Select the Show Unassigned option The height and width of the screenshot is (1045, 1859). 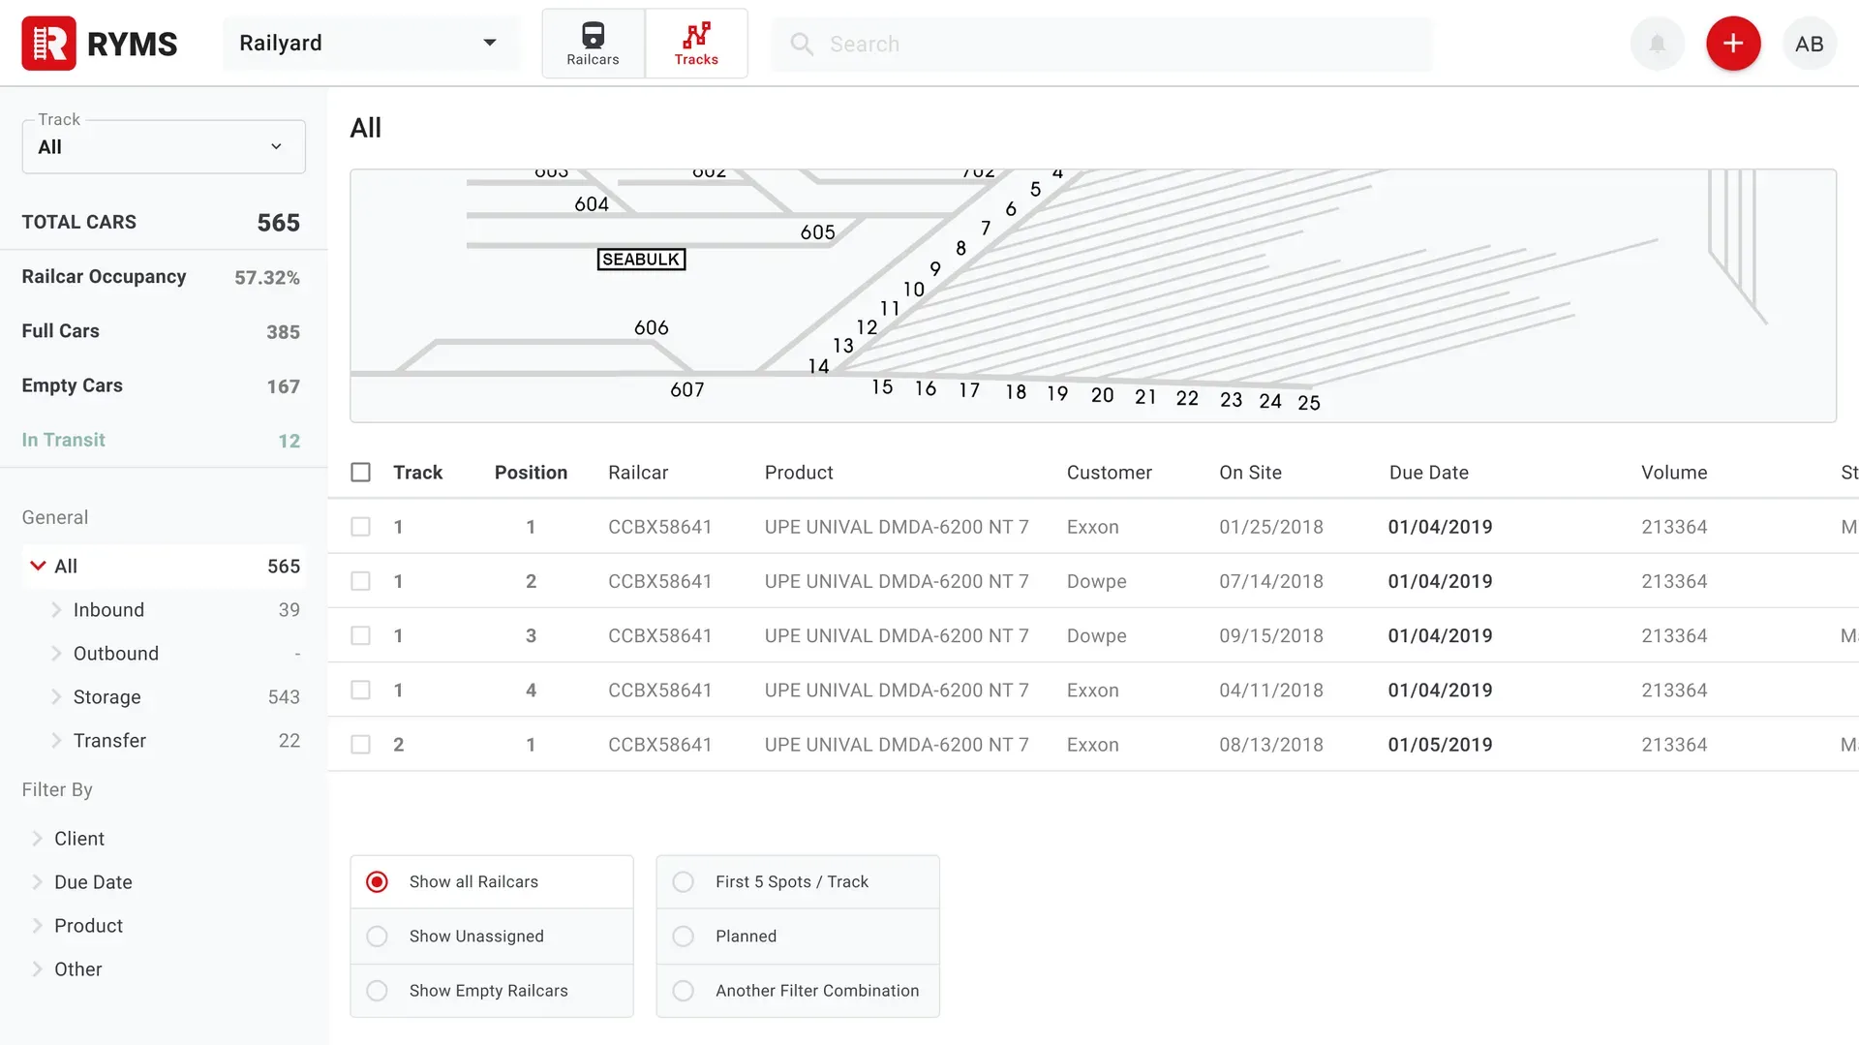[377, 936]
